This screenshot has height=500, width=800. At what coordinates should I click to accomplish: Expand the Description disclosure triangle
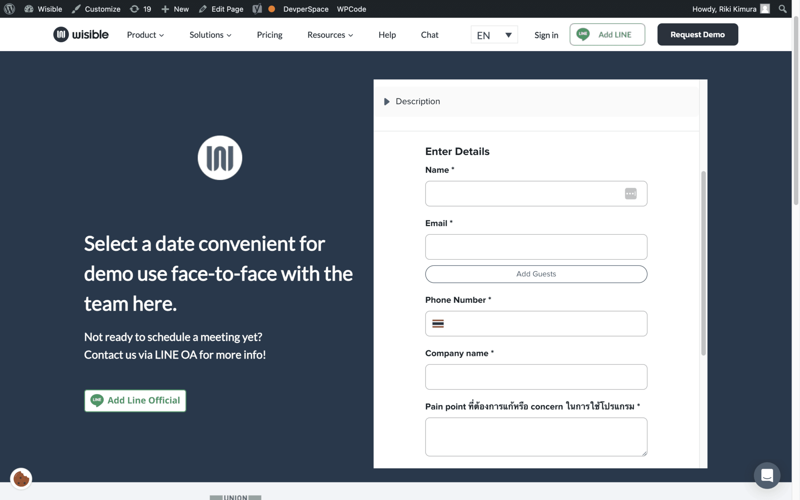(387, 102)
